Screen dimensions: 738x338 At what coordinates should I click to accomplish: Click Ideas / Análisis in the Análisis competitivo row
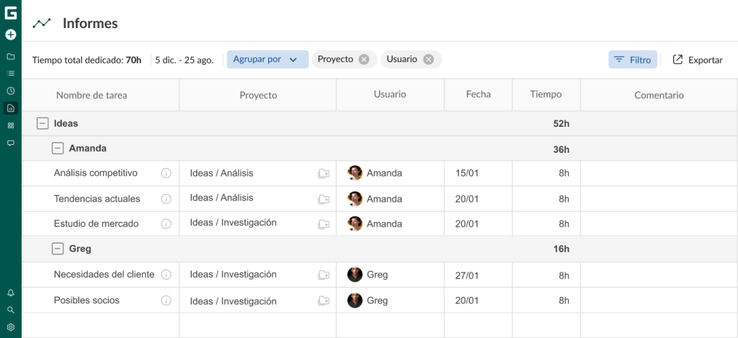(x=222, y=173)
